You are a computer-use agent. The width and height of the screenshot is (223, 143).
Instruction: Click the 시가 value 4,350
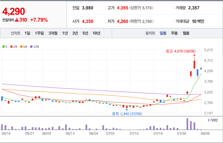[x=88, y=21]
